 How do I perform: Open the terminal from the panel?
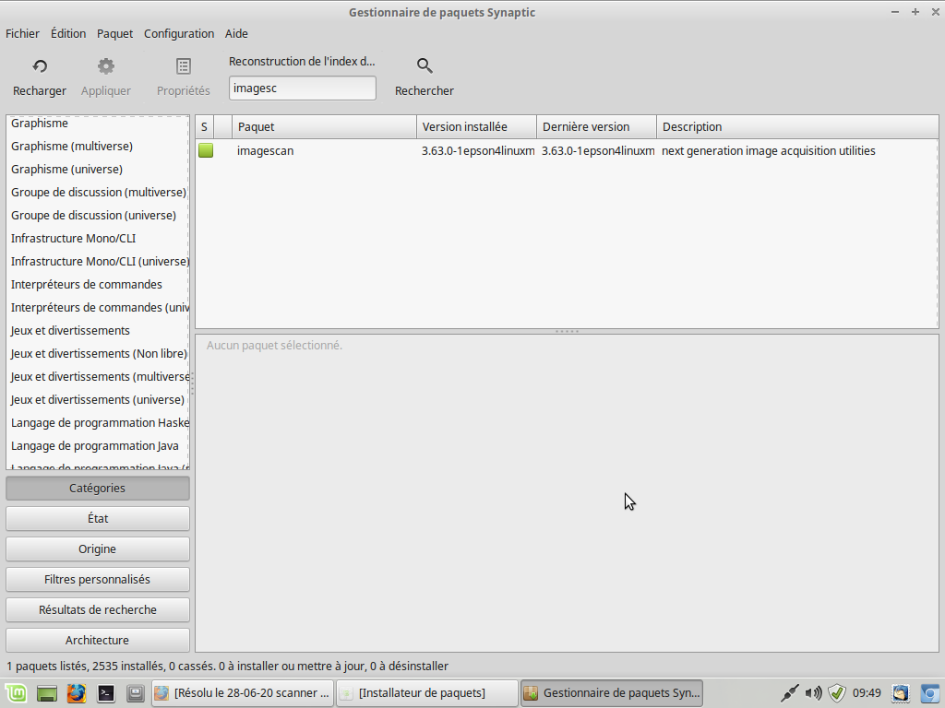(106, 692)
